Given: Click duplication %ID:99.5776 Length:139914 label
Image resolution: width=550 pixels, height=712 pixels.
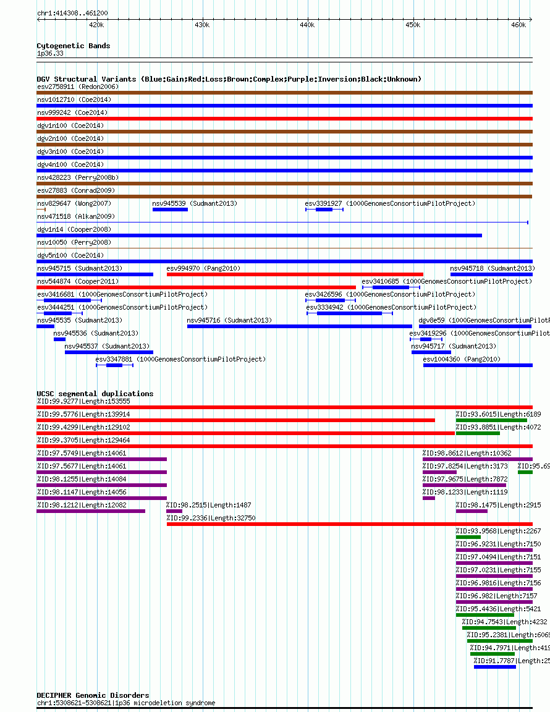Looking at the screenshot, I should (x=83, y=415).
